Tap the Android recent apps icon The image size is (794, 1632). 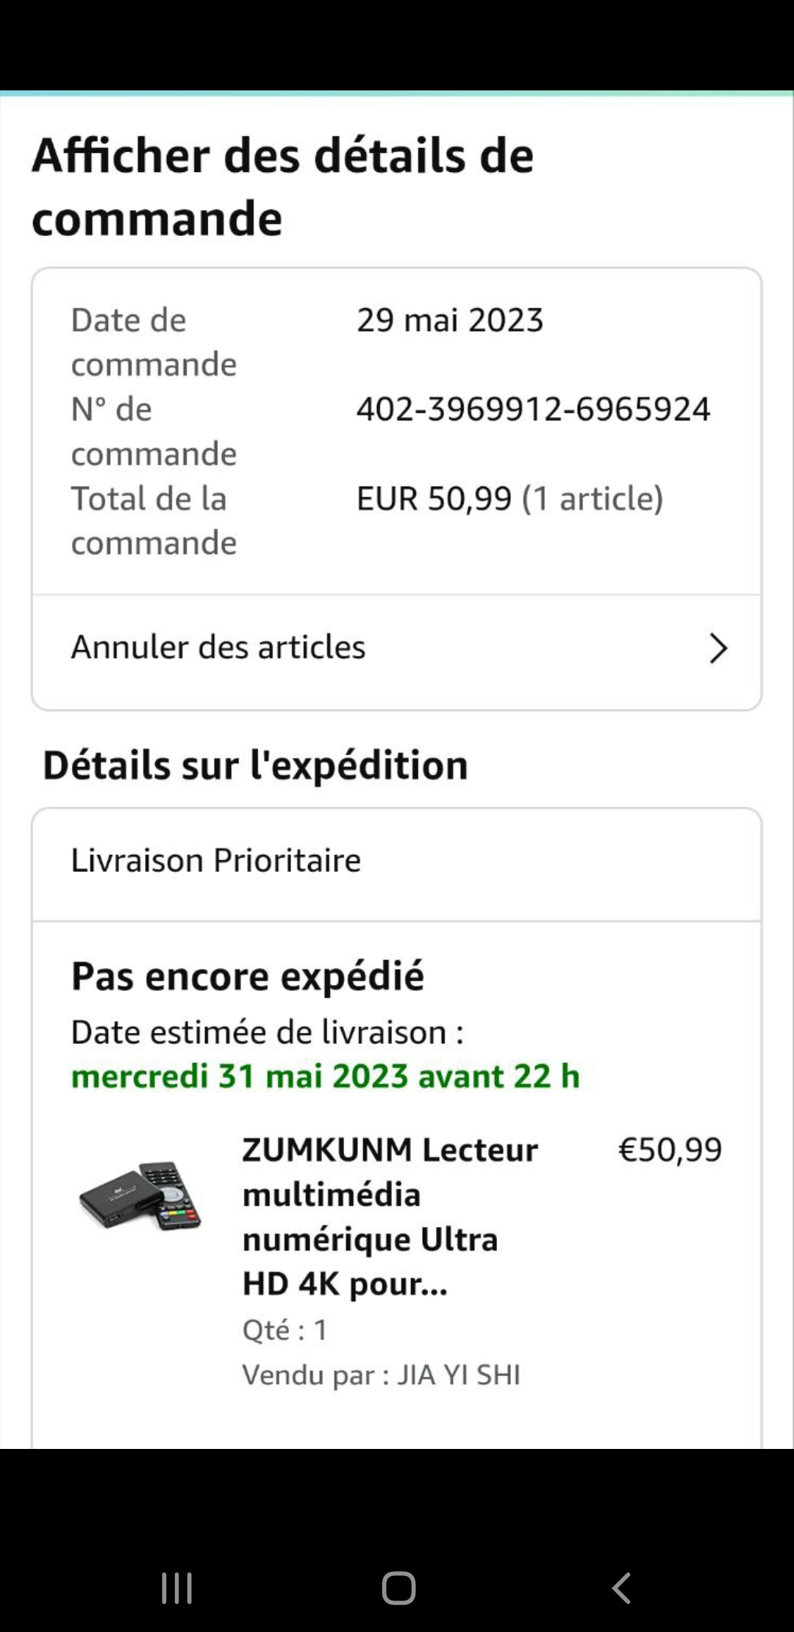coord(176,1588)
